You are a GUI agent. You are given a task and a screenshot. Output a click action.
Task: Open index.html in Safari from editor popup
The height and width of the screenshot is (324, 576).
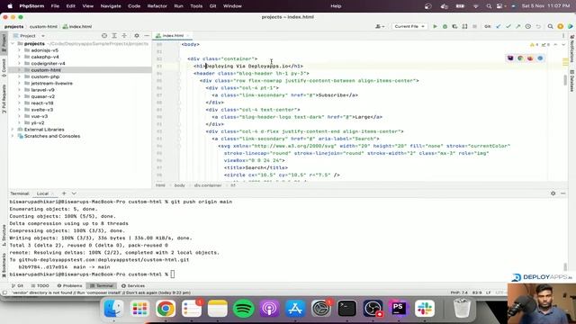540,58
